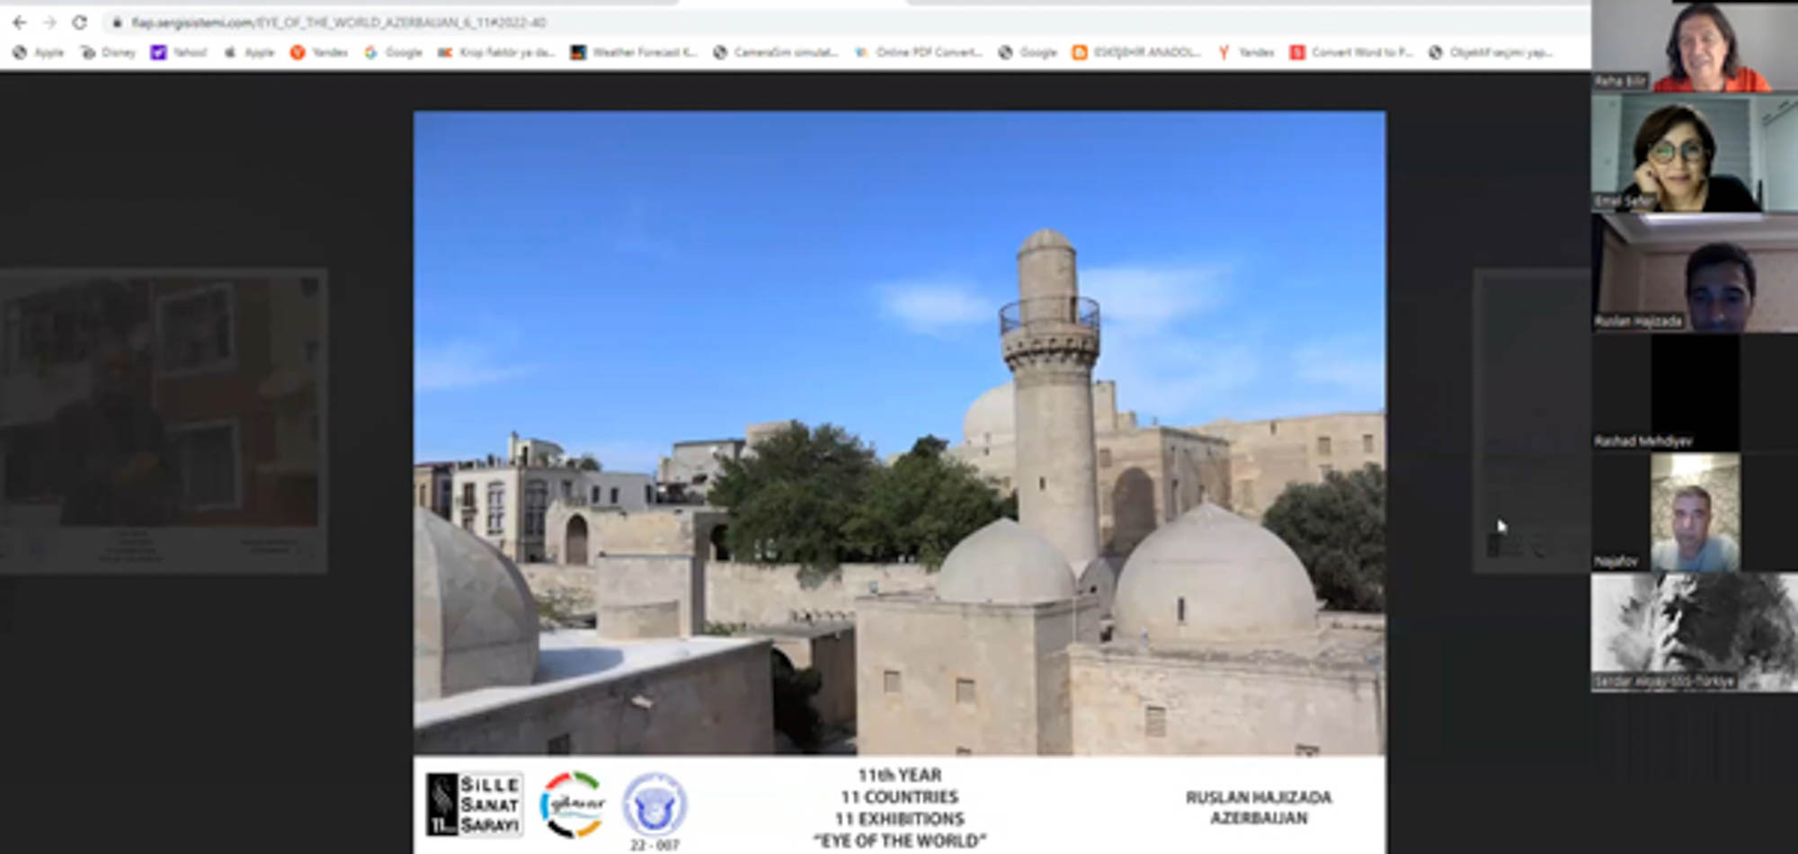Image resolution: width=1798 pixels, height=854 pixels.
Task: Open the Convert Word to PDF bookmark
Action: tap(1351, 52)
